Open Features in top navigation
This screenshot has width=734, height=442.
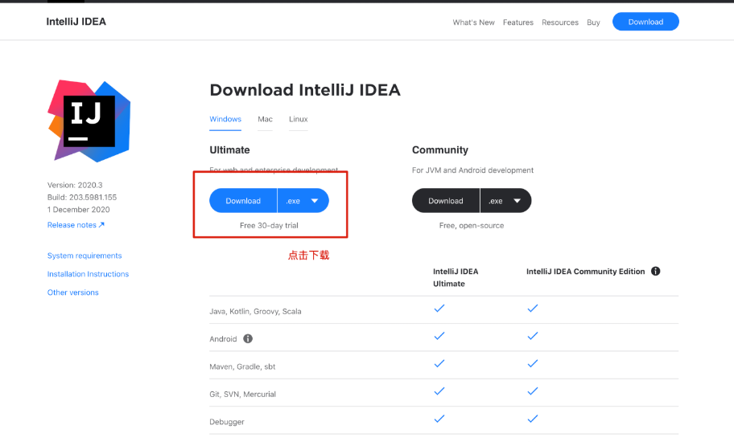click(518, 23)
